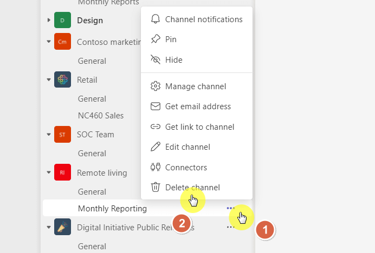The height and width of the screenshot is (253, 375).
Task: Click the envelope icon for Get email address
Action: coord(156,106)
